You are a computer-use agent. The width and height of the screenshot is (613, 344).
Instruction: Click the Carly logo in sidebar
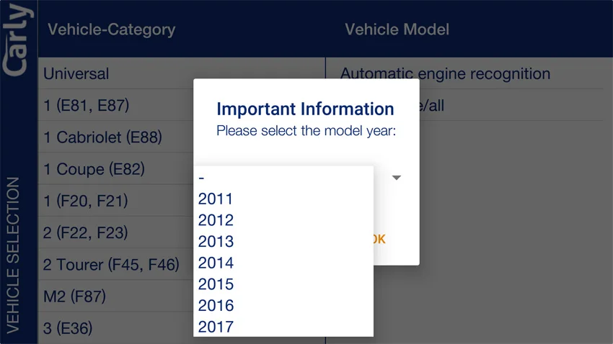coord(18,39)
